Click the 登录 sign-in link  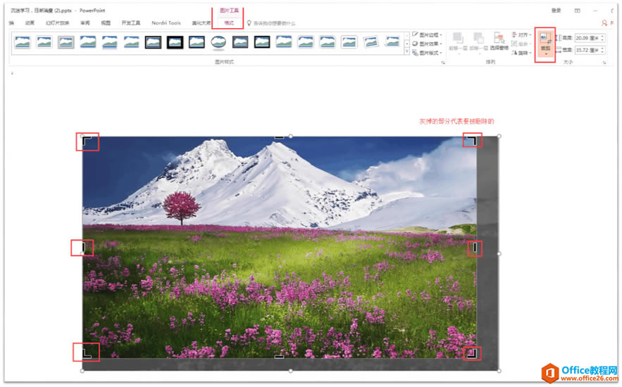pos(556,11)
